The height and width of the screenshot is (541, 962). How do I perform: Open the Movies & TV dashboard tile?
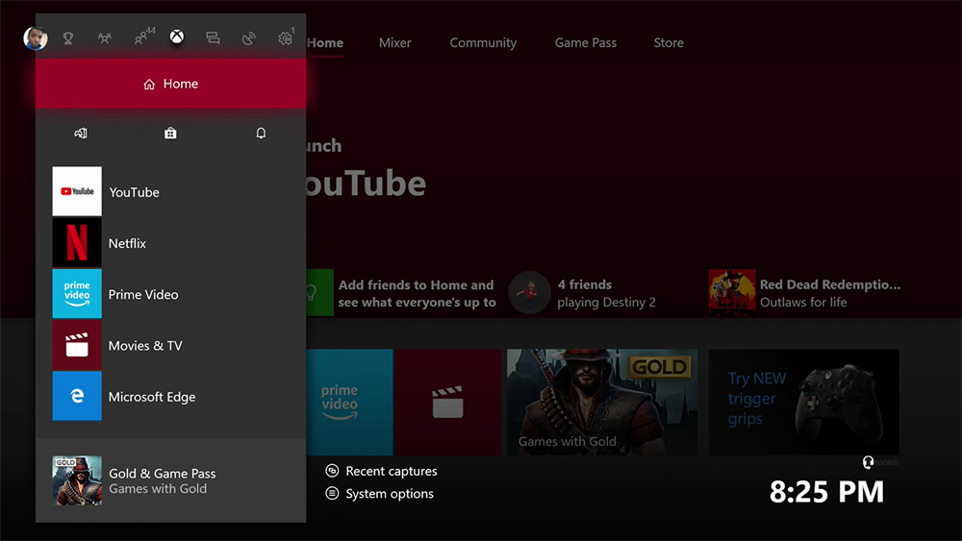click(447, 402)
